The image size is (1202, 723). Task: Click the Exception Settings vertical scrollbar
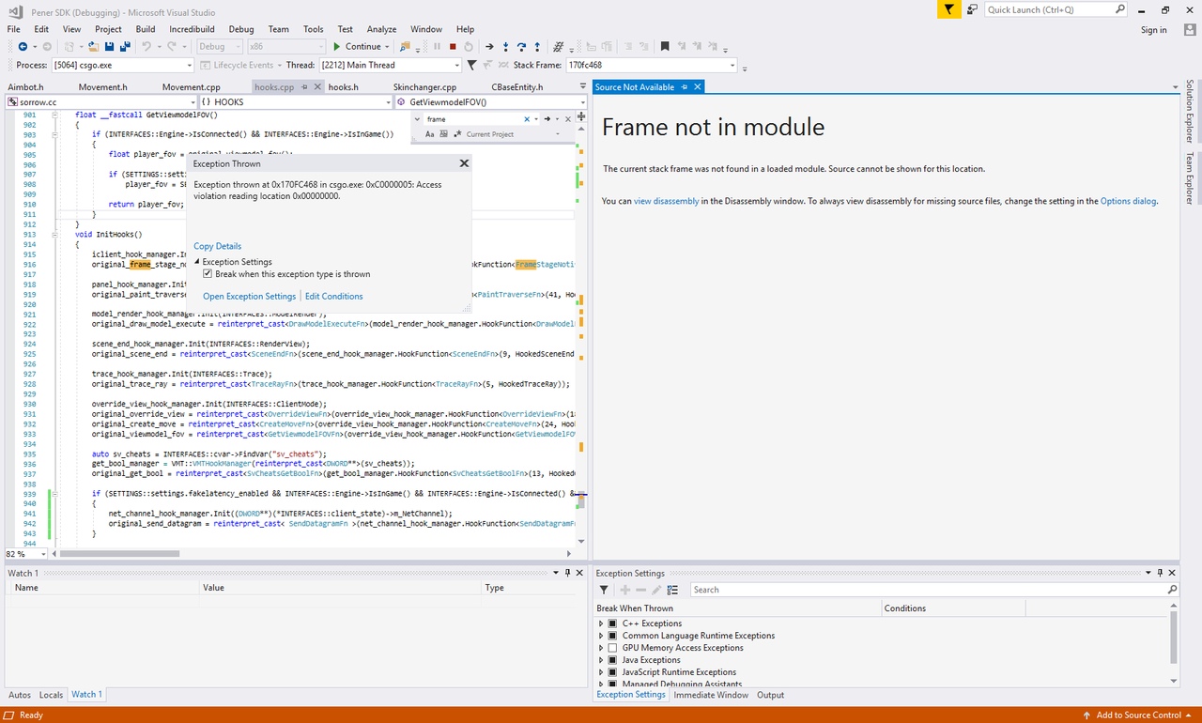pos(1174,638)
